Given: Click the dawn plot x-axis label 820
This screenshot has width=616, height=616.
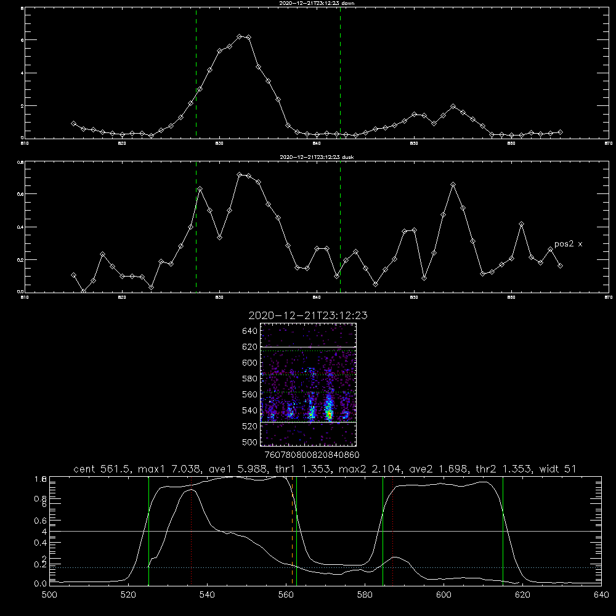Looking at the screenshot, I should [x=122, y=144].
